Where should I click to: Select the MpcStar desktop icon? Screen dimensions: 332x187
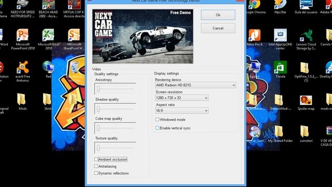[280, 7]
